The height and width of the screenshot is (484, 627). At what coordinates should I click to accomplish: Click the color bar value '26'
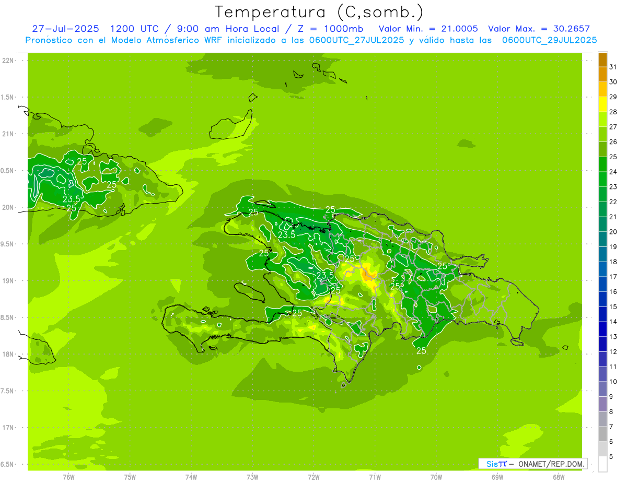613,142
